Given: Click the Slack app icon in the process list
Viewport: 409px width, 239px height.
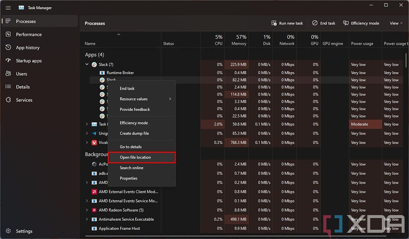Looking at the screenshot, I should [x=93, y=65].
